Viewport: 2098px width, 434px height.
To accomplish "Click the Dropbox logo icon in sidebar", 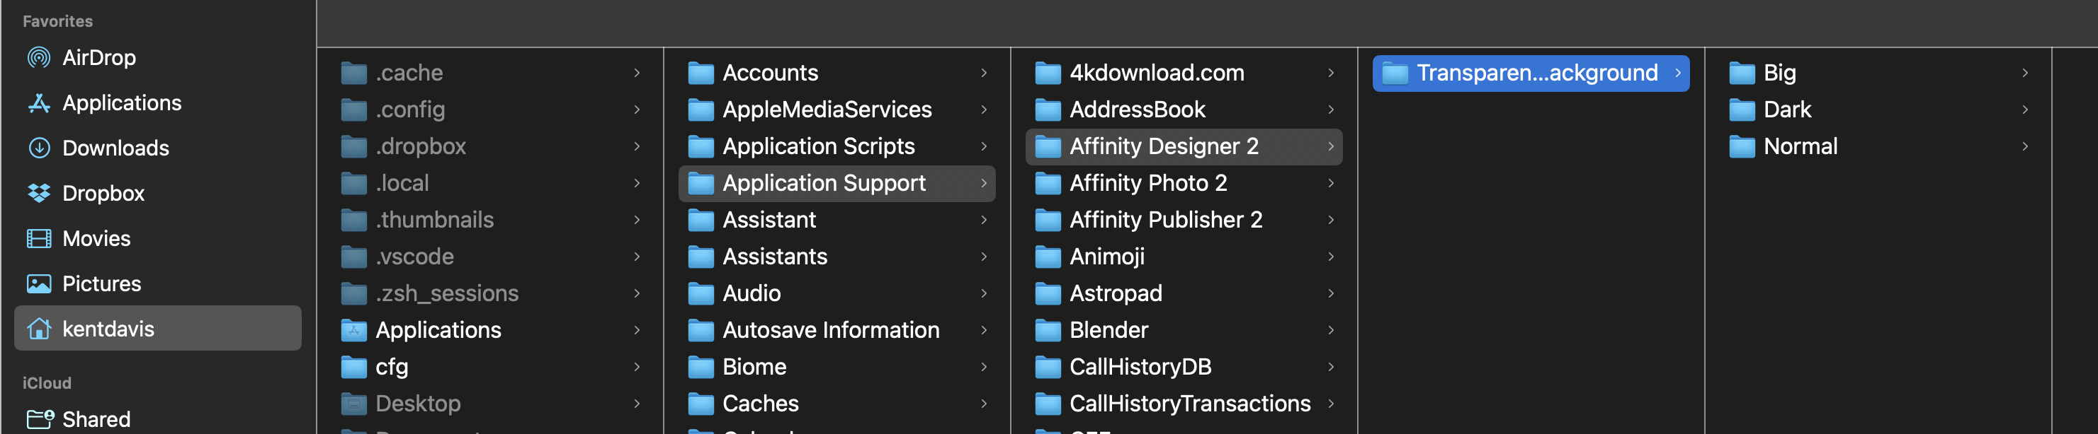I will (x=38, y=194).
